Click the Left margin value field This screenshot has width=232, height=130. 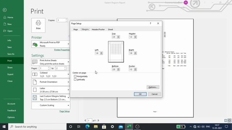tap(98, 53)
